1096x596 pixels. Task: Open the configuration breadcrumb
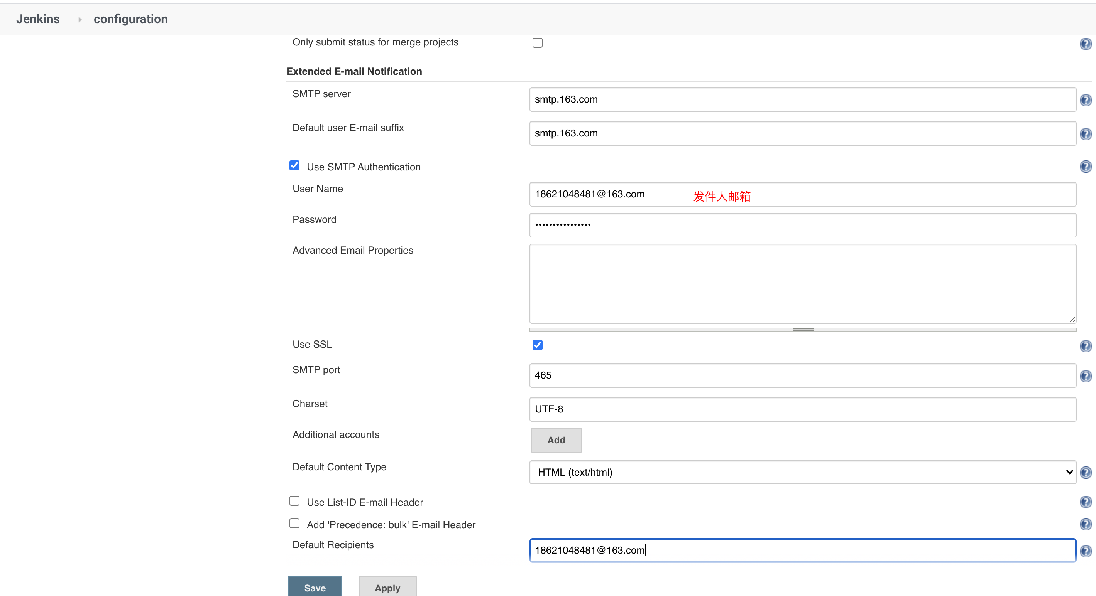coord(130,19)
